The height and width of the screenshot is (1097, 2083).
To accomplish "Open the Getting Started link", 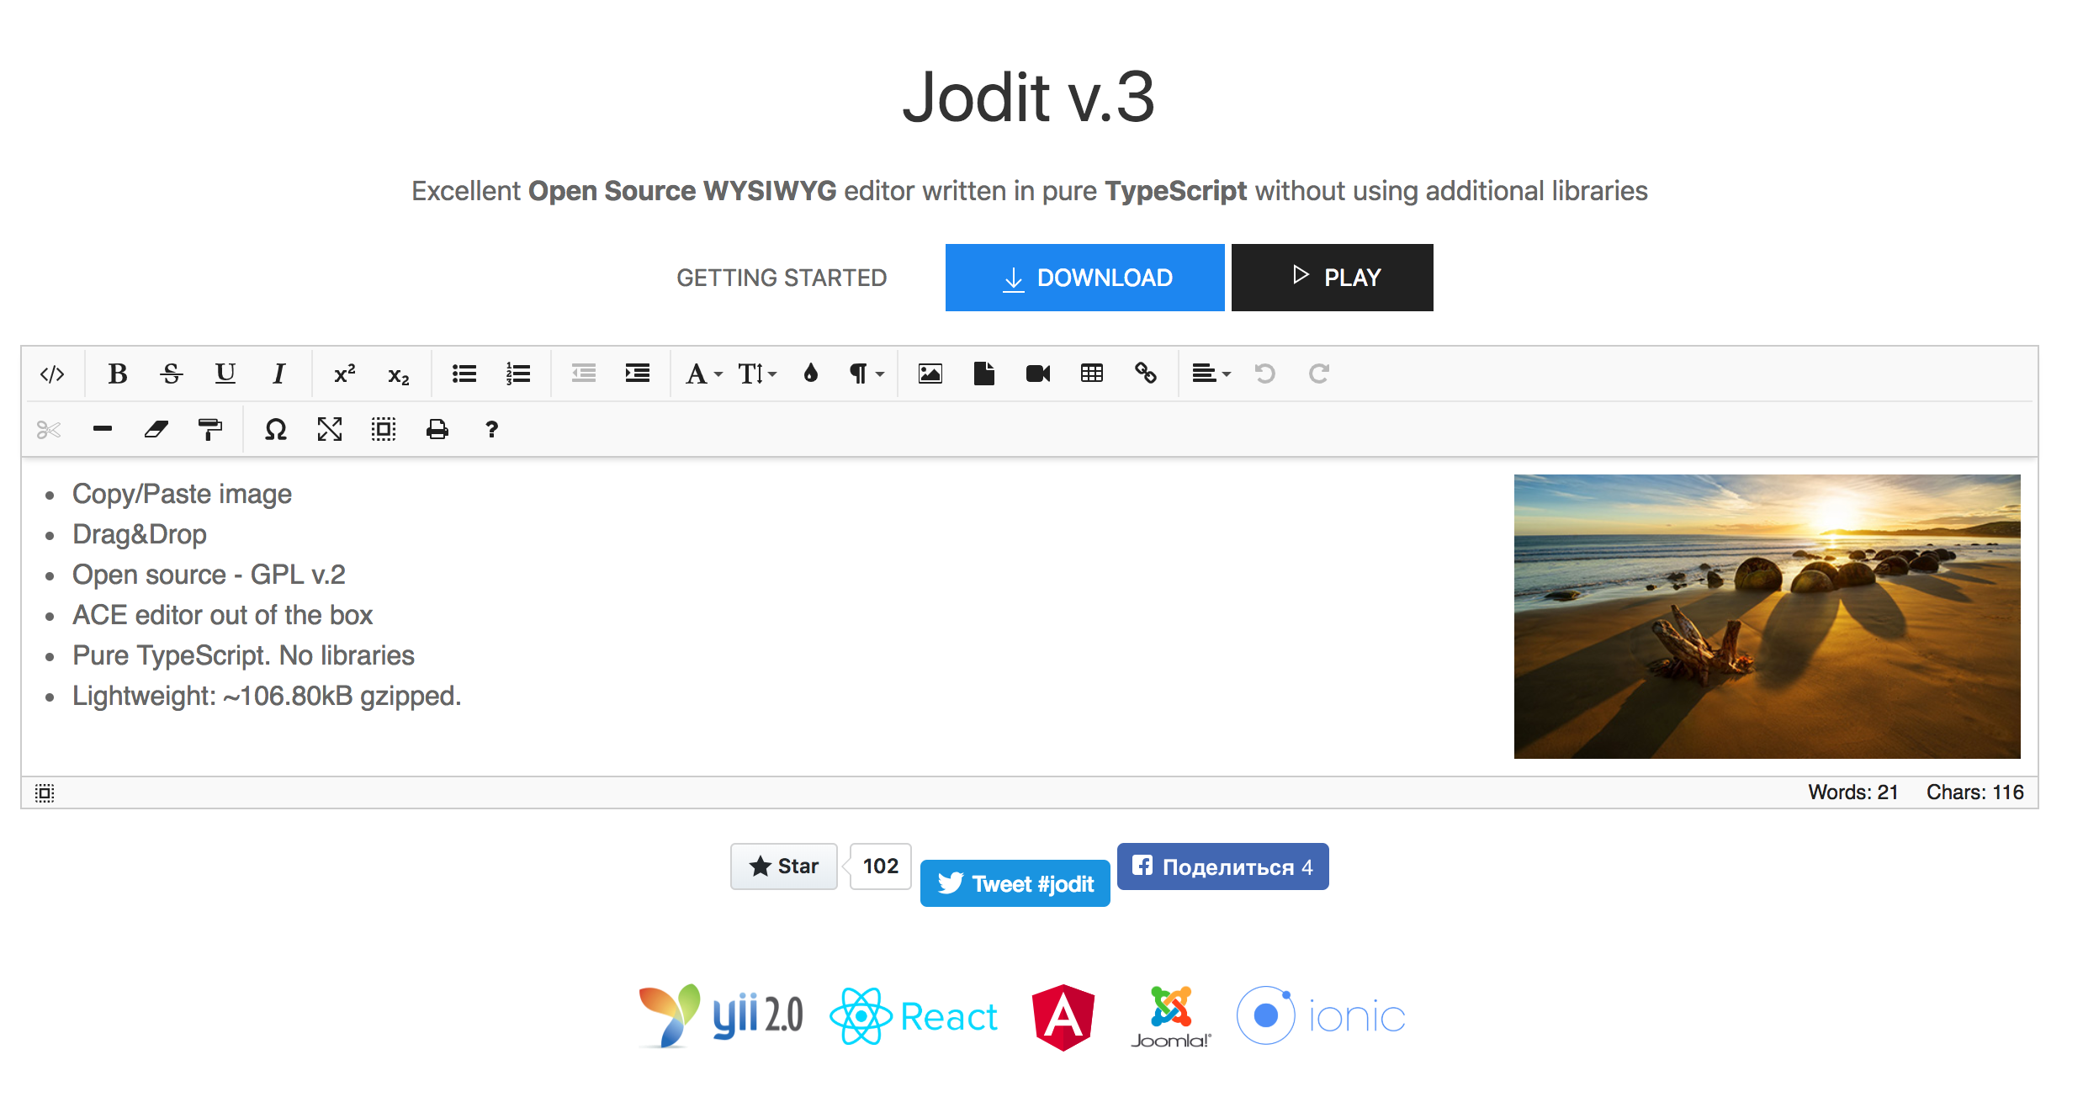I will click(x=782, y=278).
